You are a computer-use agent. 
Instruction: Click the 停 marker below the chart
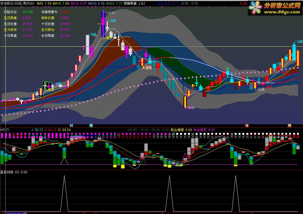click(91, 126)
